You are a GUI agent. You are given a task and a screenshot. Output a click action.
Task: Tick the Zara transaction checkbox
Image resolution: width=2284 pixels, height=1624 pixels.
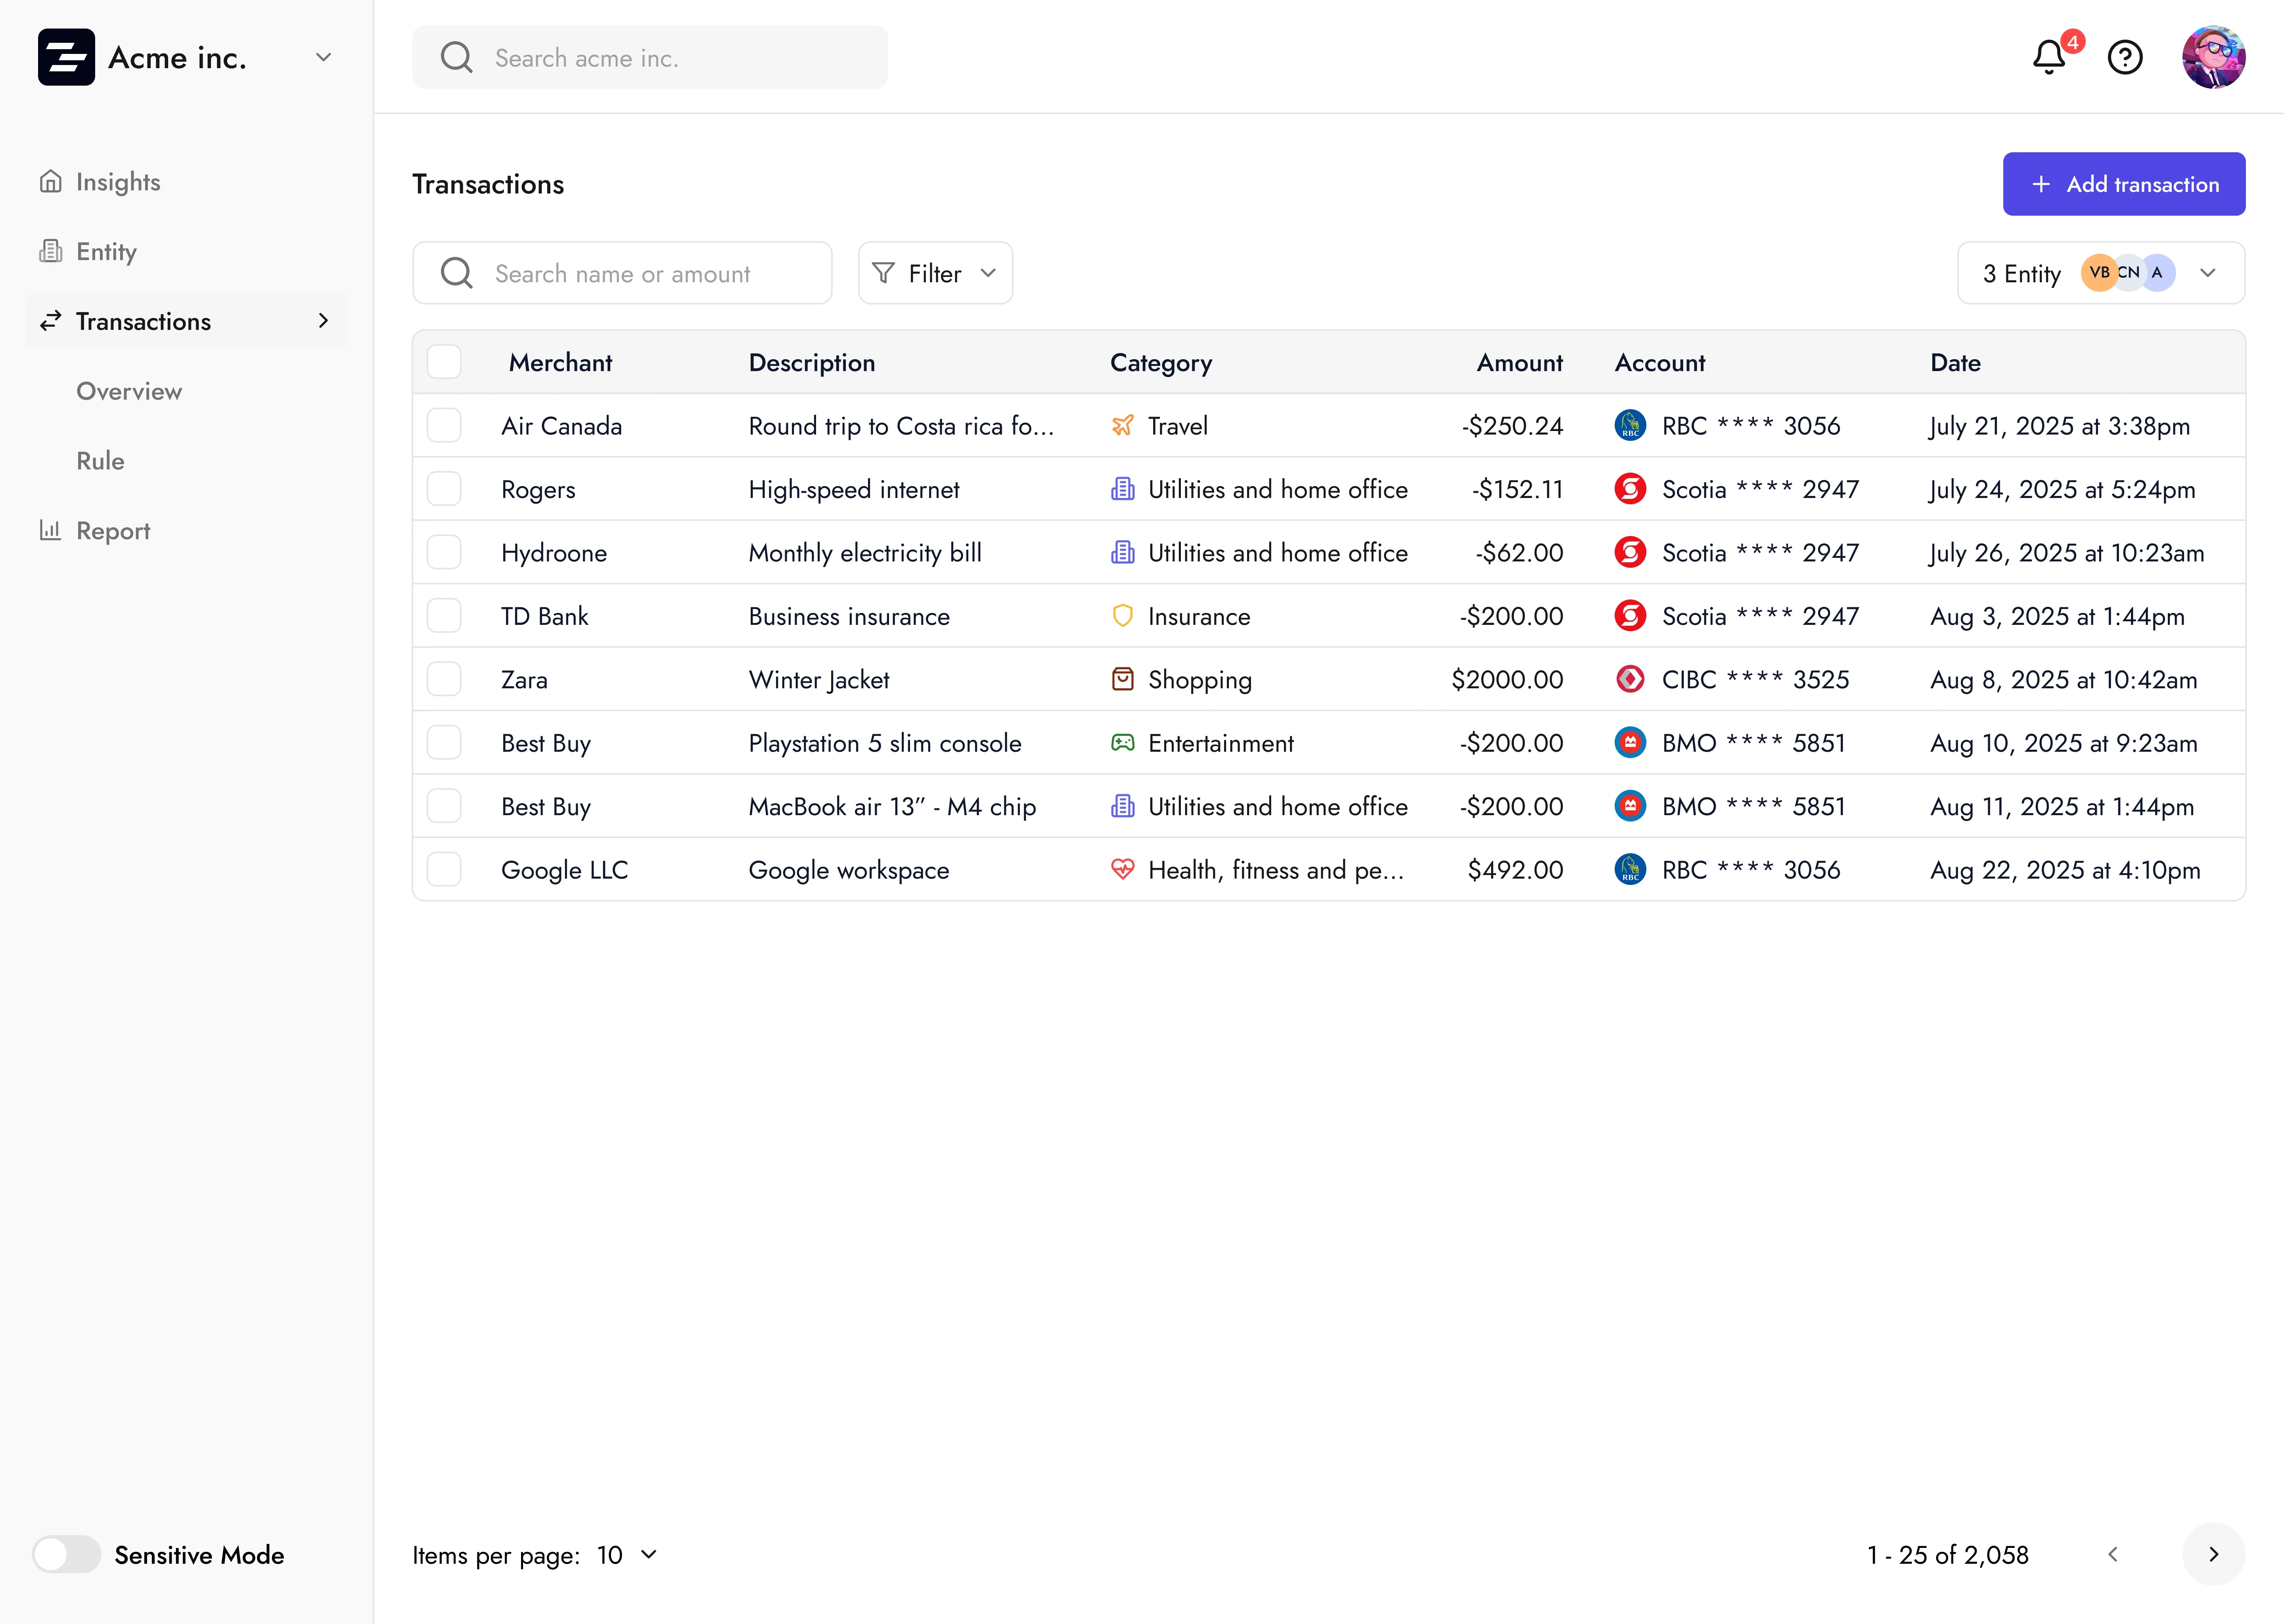(444, 680)
